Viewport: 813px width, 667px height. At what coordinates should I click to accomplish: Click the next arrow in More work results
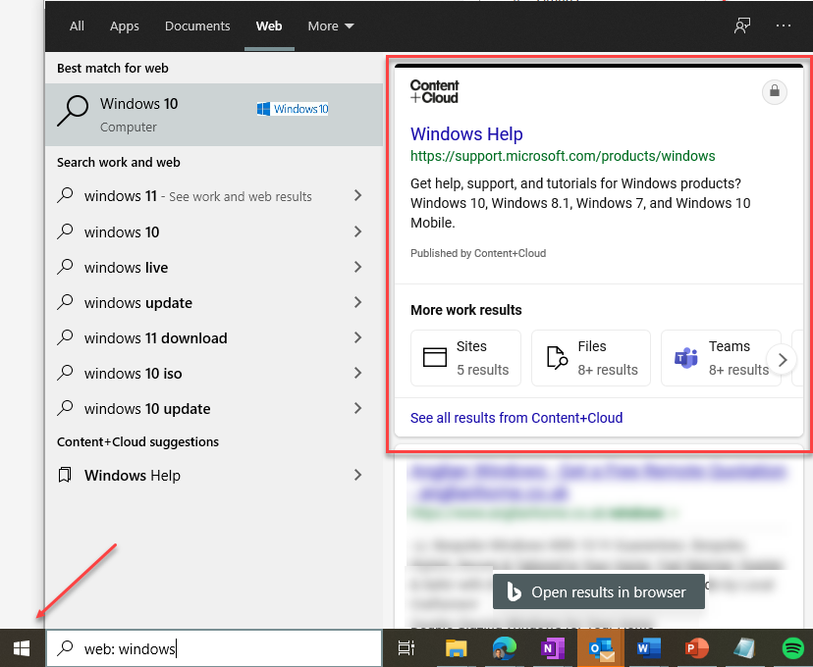pos(783,359)
